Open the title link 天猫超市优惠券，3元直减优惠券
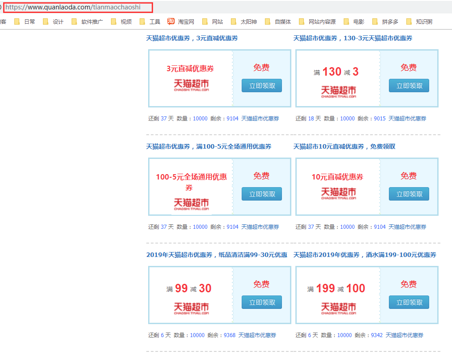 tap(192, 38)
